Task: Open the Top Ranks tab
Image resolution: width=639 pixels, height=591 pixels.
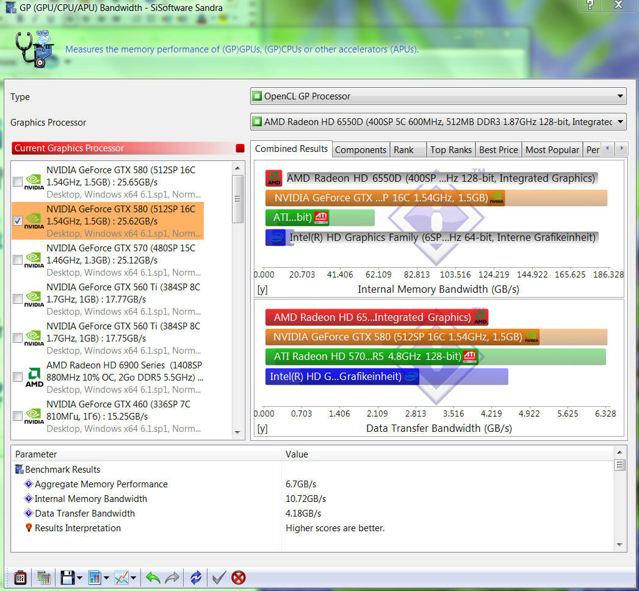Action: 451,150
